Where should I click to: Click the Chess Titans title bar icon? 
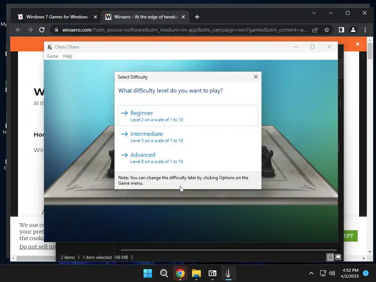point(50,47)
